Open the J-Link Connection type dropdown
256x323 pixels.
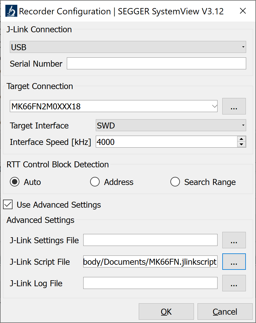128,47
